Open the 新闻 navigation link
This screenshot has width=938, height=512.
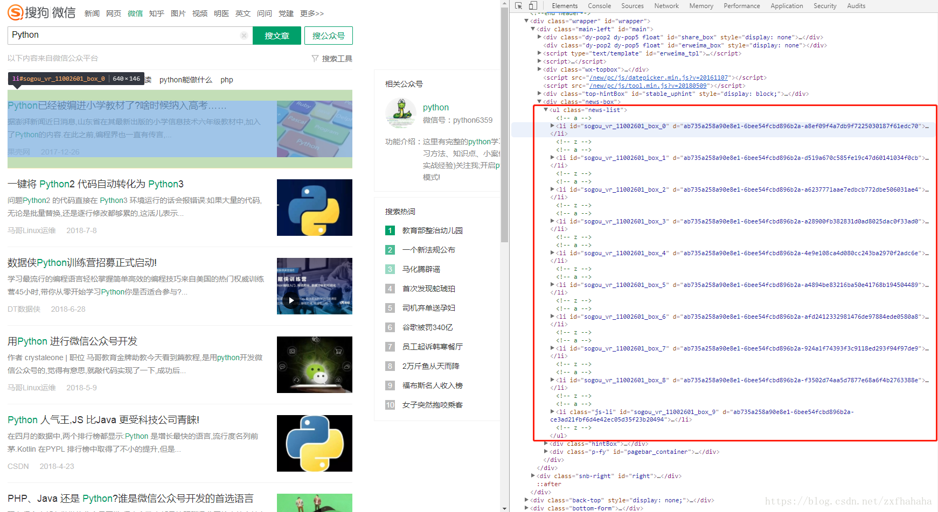point(92,13)
